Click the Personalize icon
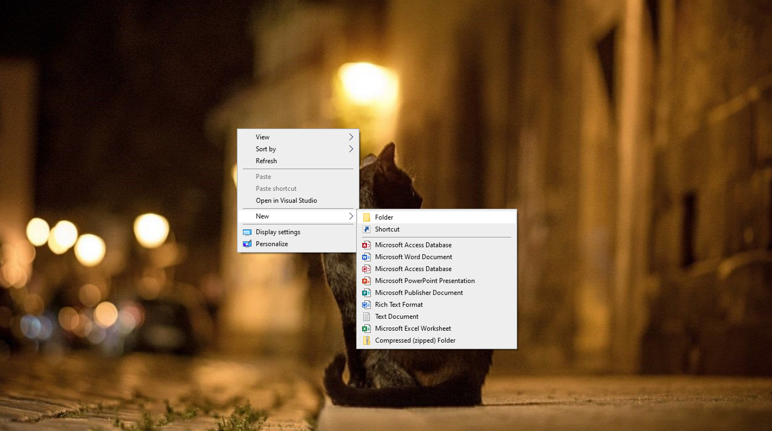Image resolution: width=772 pixels, height=431 pixels. (x=247, y=244)
